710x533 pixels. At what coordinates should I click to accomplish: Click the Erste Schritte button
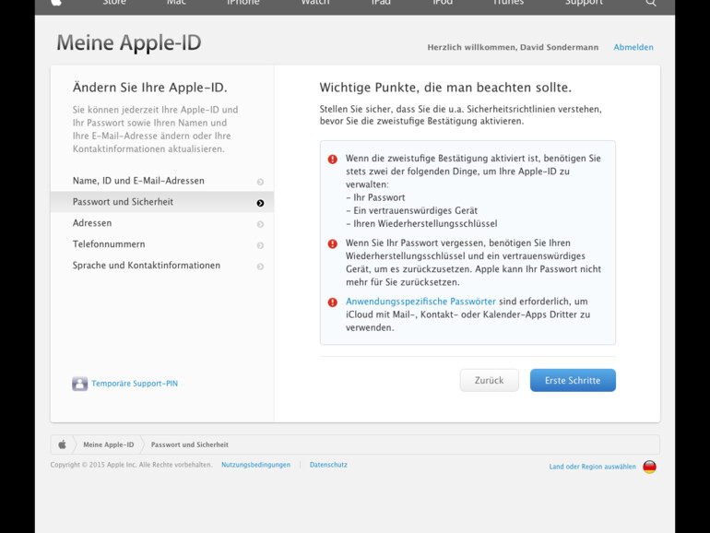(x=573, y=381)
